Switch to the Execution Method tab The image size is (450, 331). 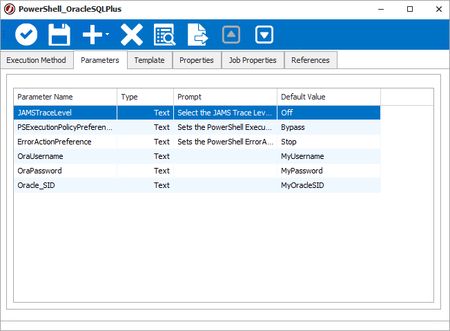click(36, 60)
